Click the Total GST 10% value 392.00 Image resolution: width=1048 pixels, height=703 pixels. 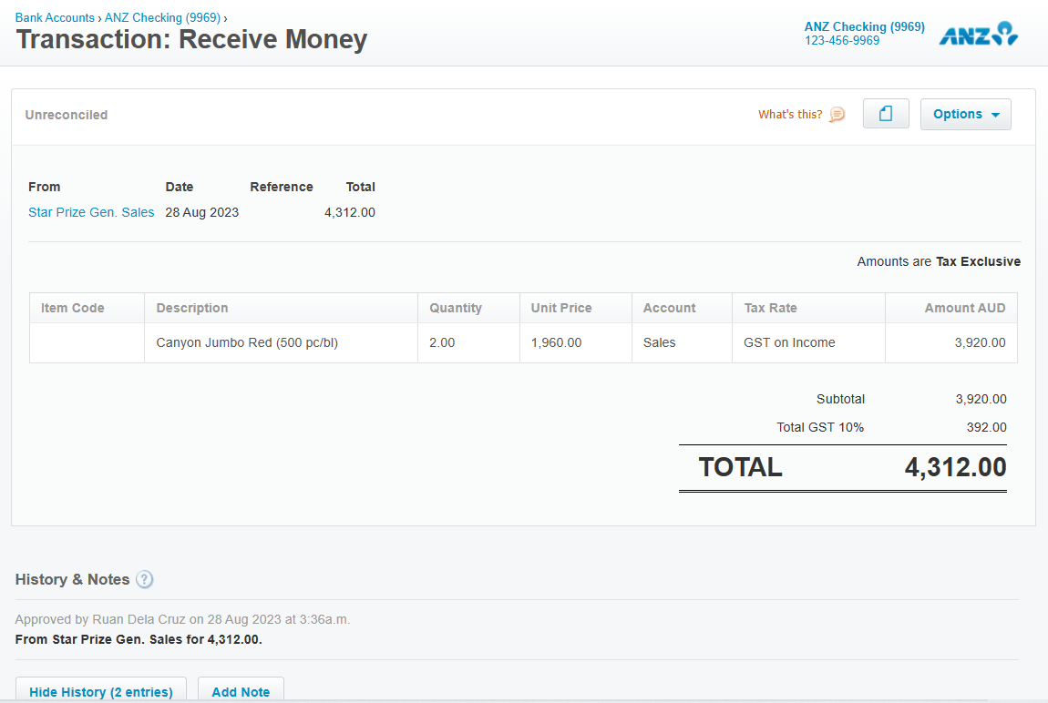coord(986,427)
